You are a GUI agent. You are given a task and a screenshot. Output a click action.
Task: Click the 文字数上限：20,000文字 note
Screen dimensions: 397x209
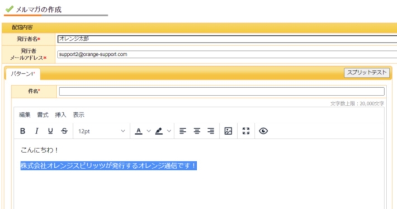pyautogui.click(x=357, y=103)
